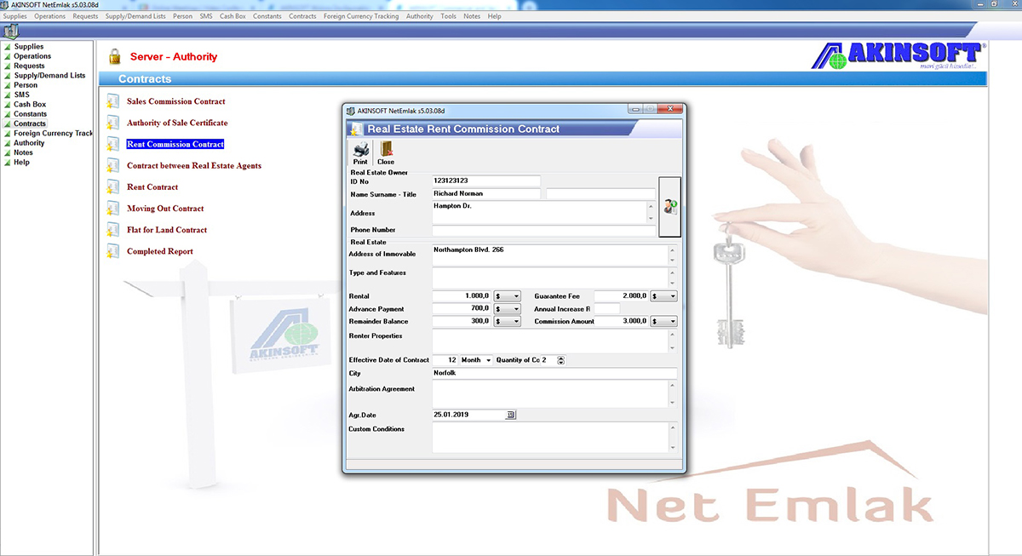The height and width of the screenshot is (556, 1022).
Task: Click the Arbitration Agreement text box
Action: (550, 393)
